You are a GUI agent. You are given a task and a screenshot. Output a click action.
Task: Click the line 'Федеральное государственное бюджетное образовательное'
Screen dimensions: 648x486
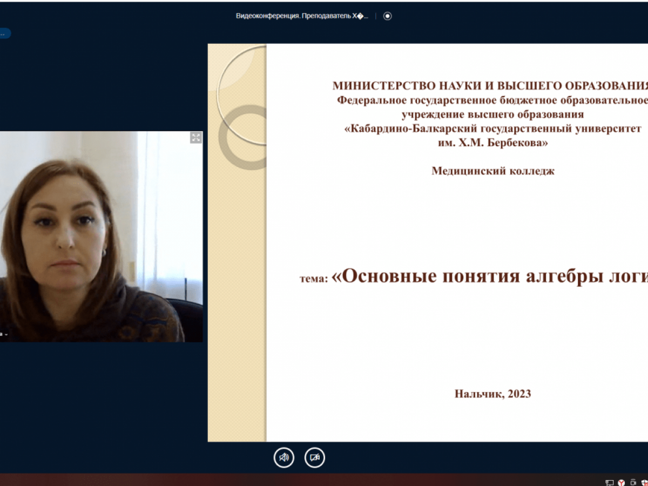click(x=492, y=99)
